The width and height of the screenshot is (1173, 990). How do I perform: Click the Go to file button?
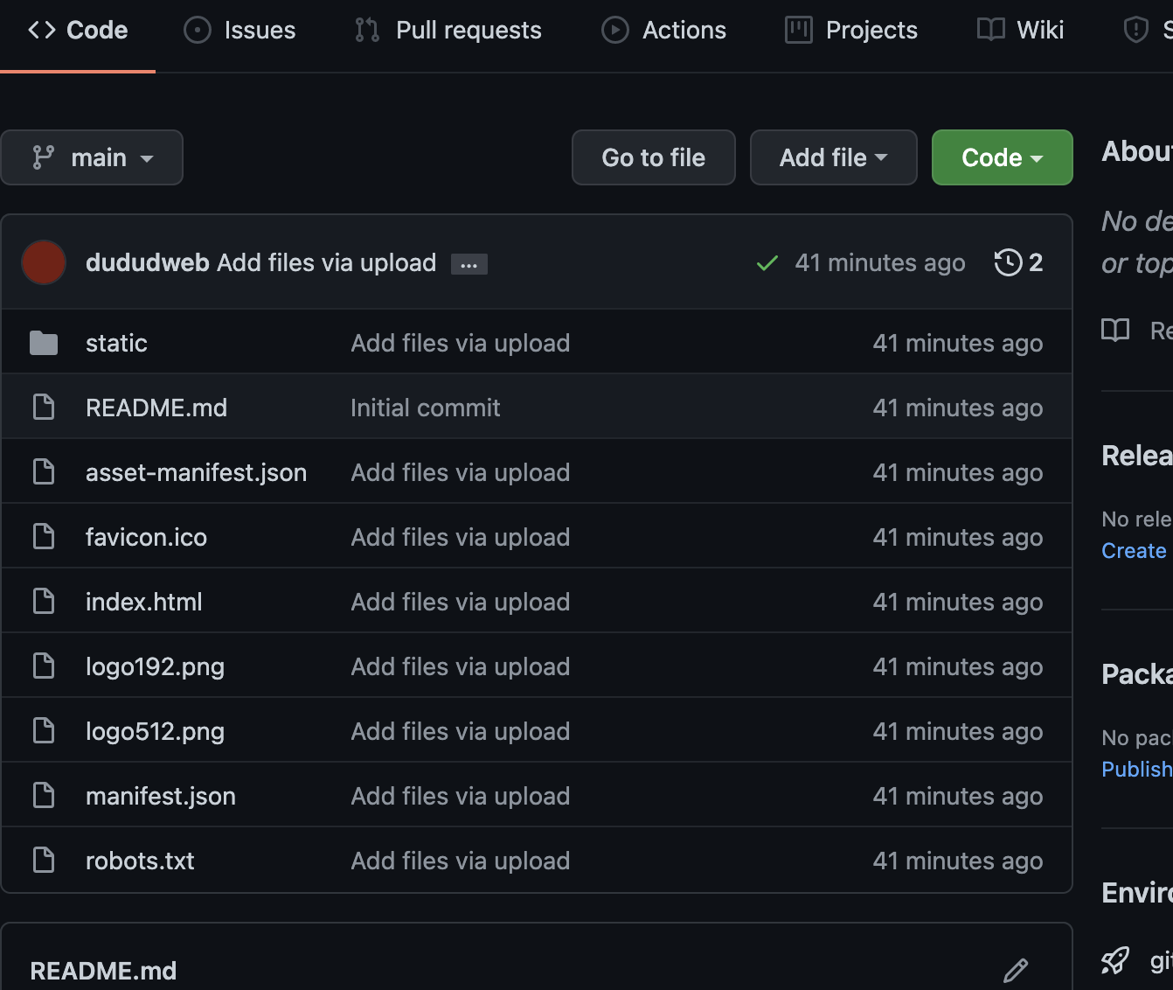point(654,157)
